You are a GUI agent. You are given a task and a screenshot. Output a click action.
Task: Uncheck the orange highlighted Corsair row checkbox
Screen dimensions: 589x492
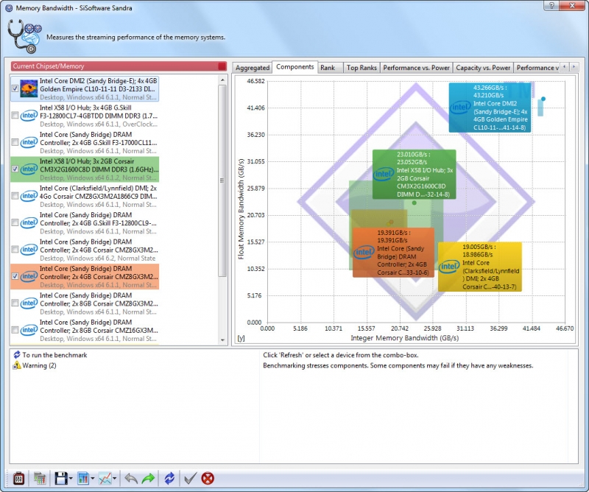point(15,277)
